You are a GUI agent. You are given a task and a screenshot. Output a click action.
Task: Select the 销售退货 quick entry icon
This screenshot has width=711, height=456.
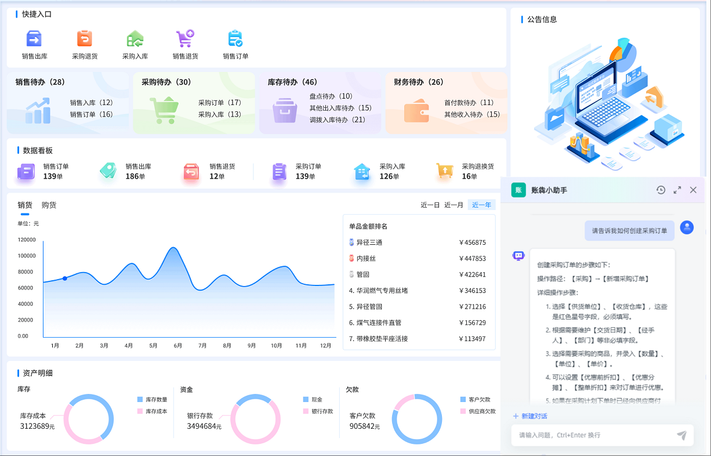(185, 39)
